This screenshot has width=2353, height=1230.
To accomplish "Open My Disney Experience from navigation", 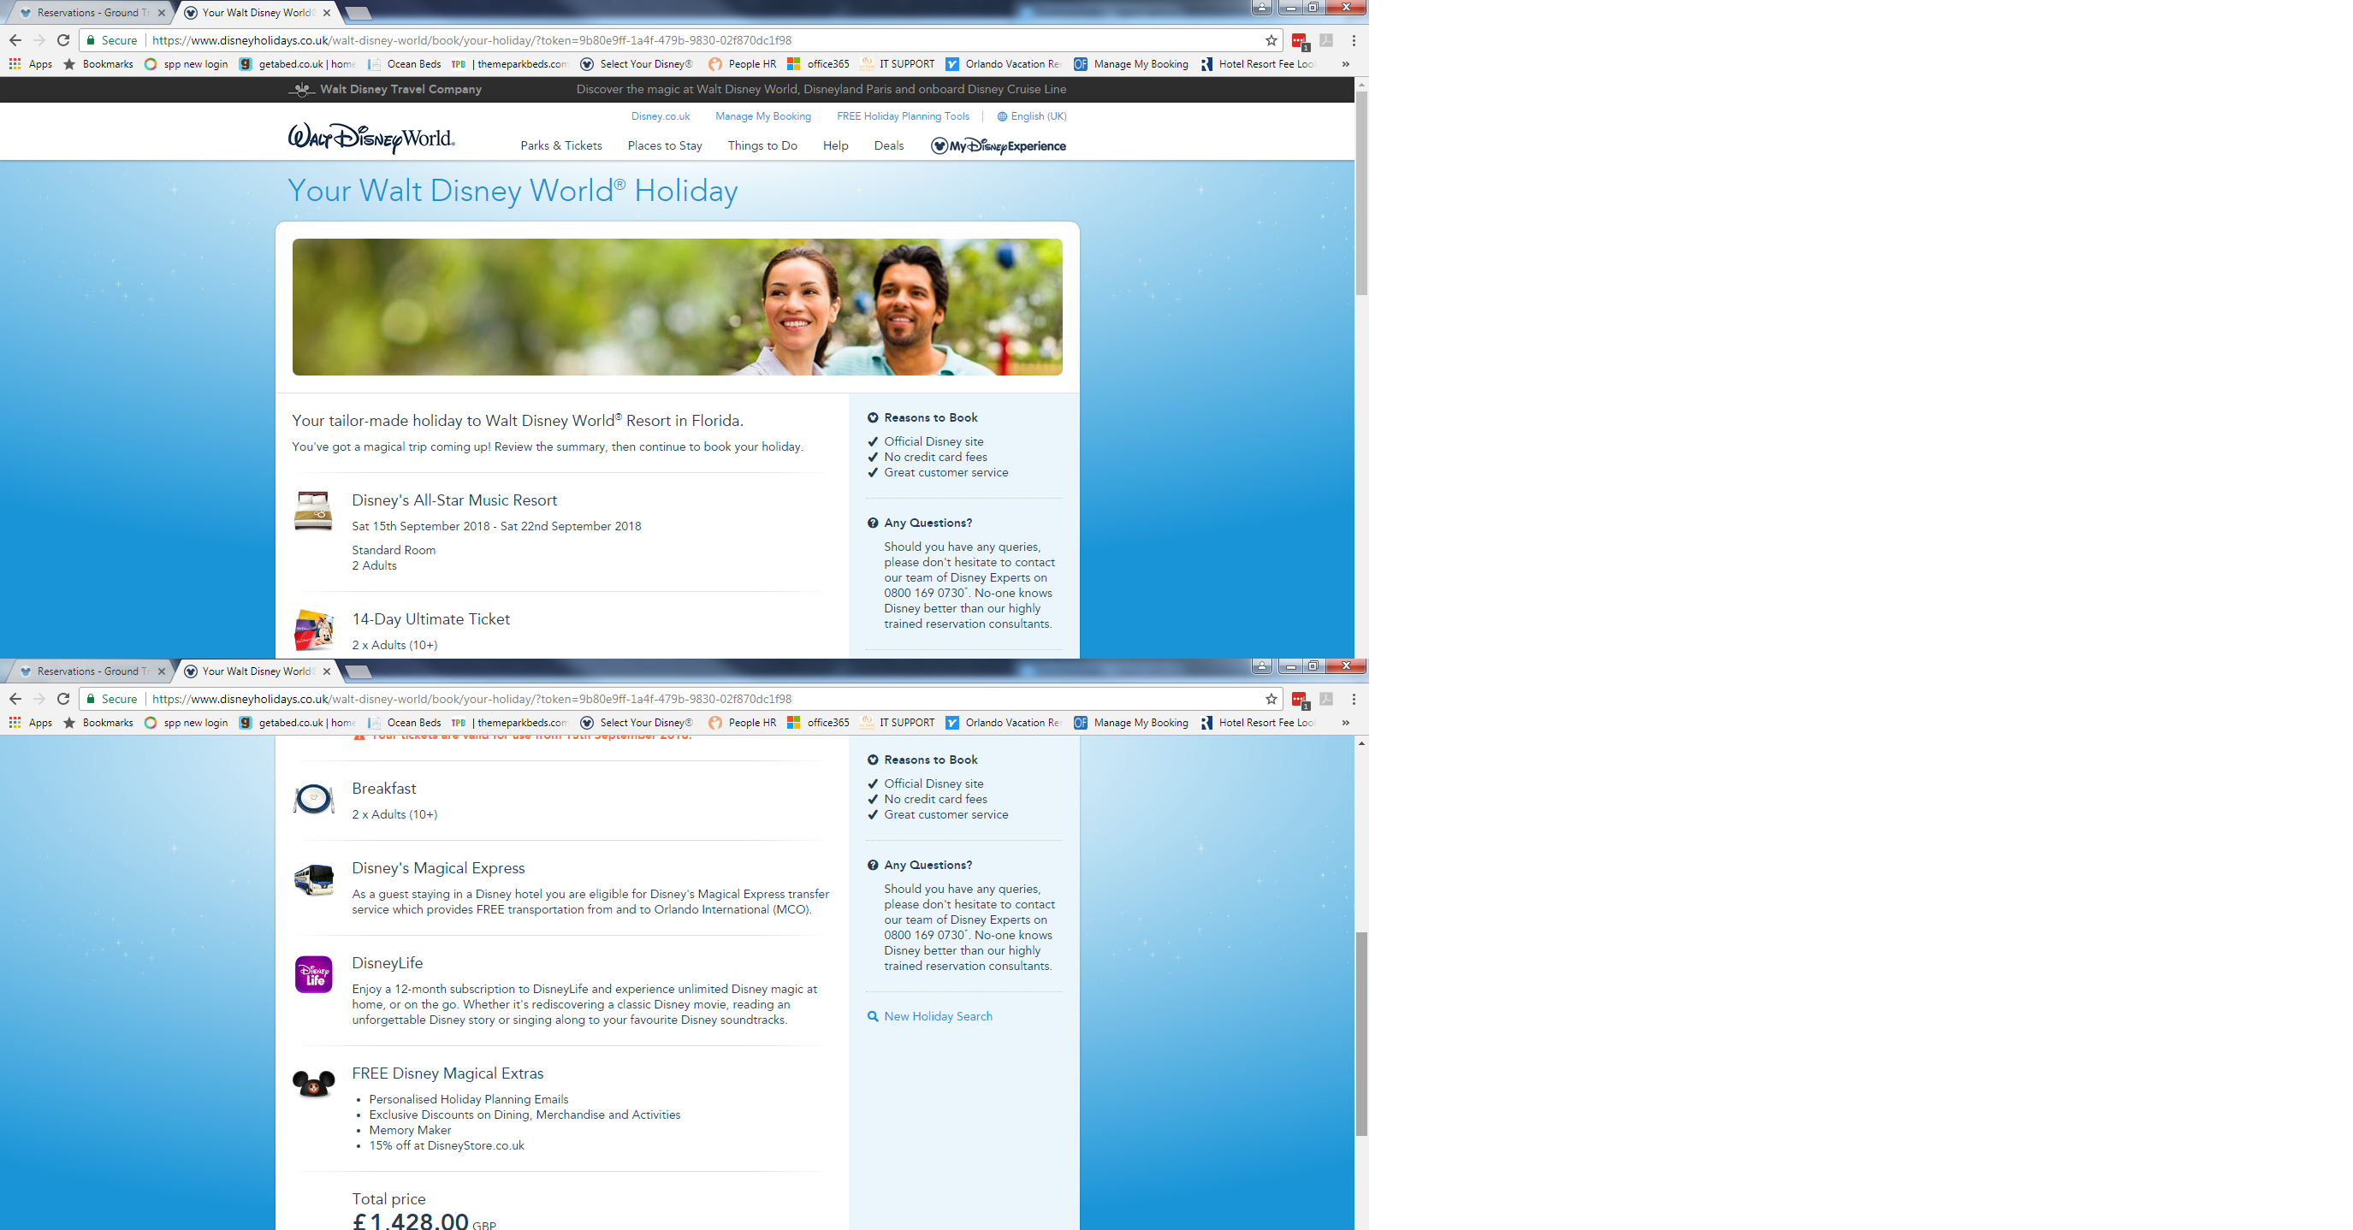I will coord(998,146).
